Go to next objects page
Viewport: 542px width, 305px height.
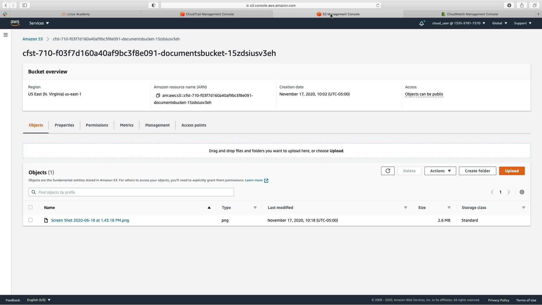click(x=509, y=192)
